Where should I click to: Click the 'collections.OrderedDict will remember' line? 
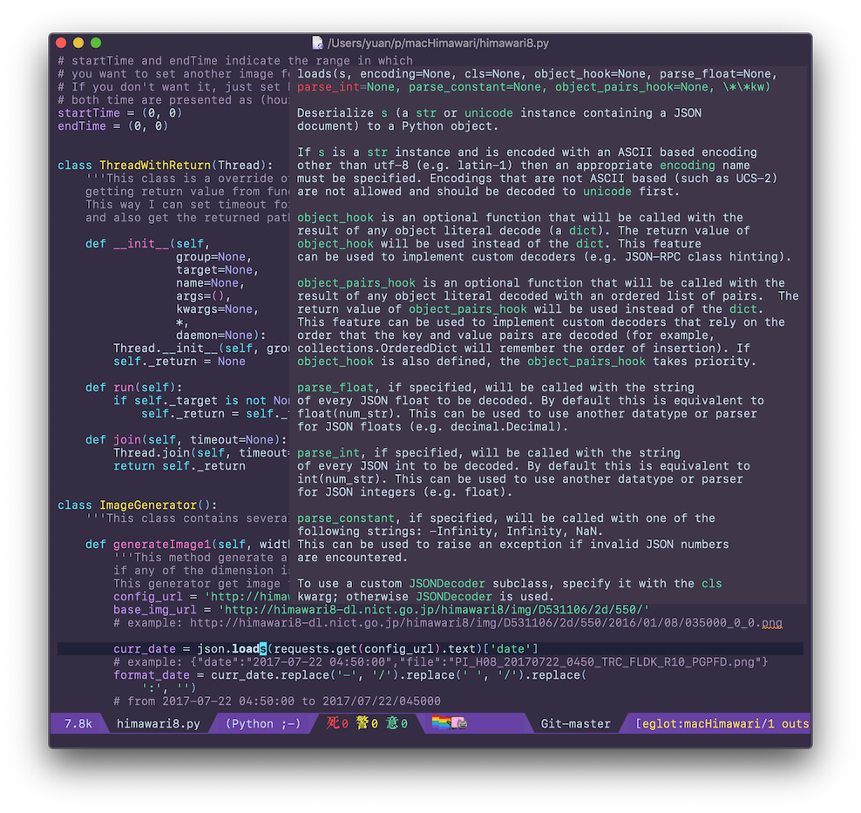point(523,349)
